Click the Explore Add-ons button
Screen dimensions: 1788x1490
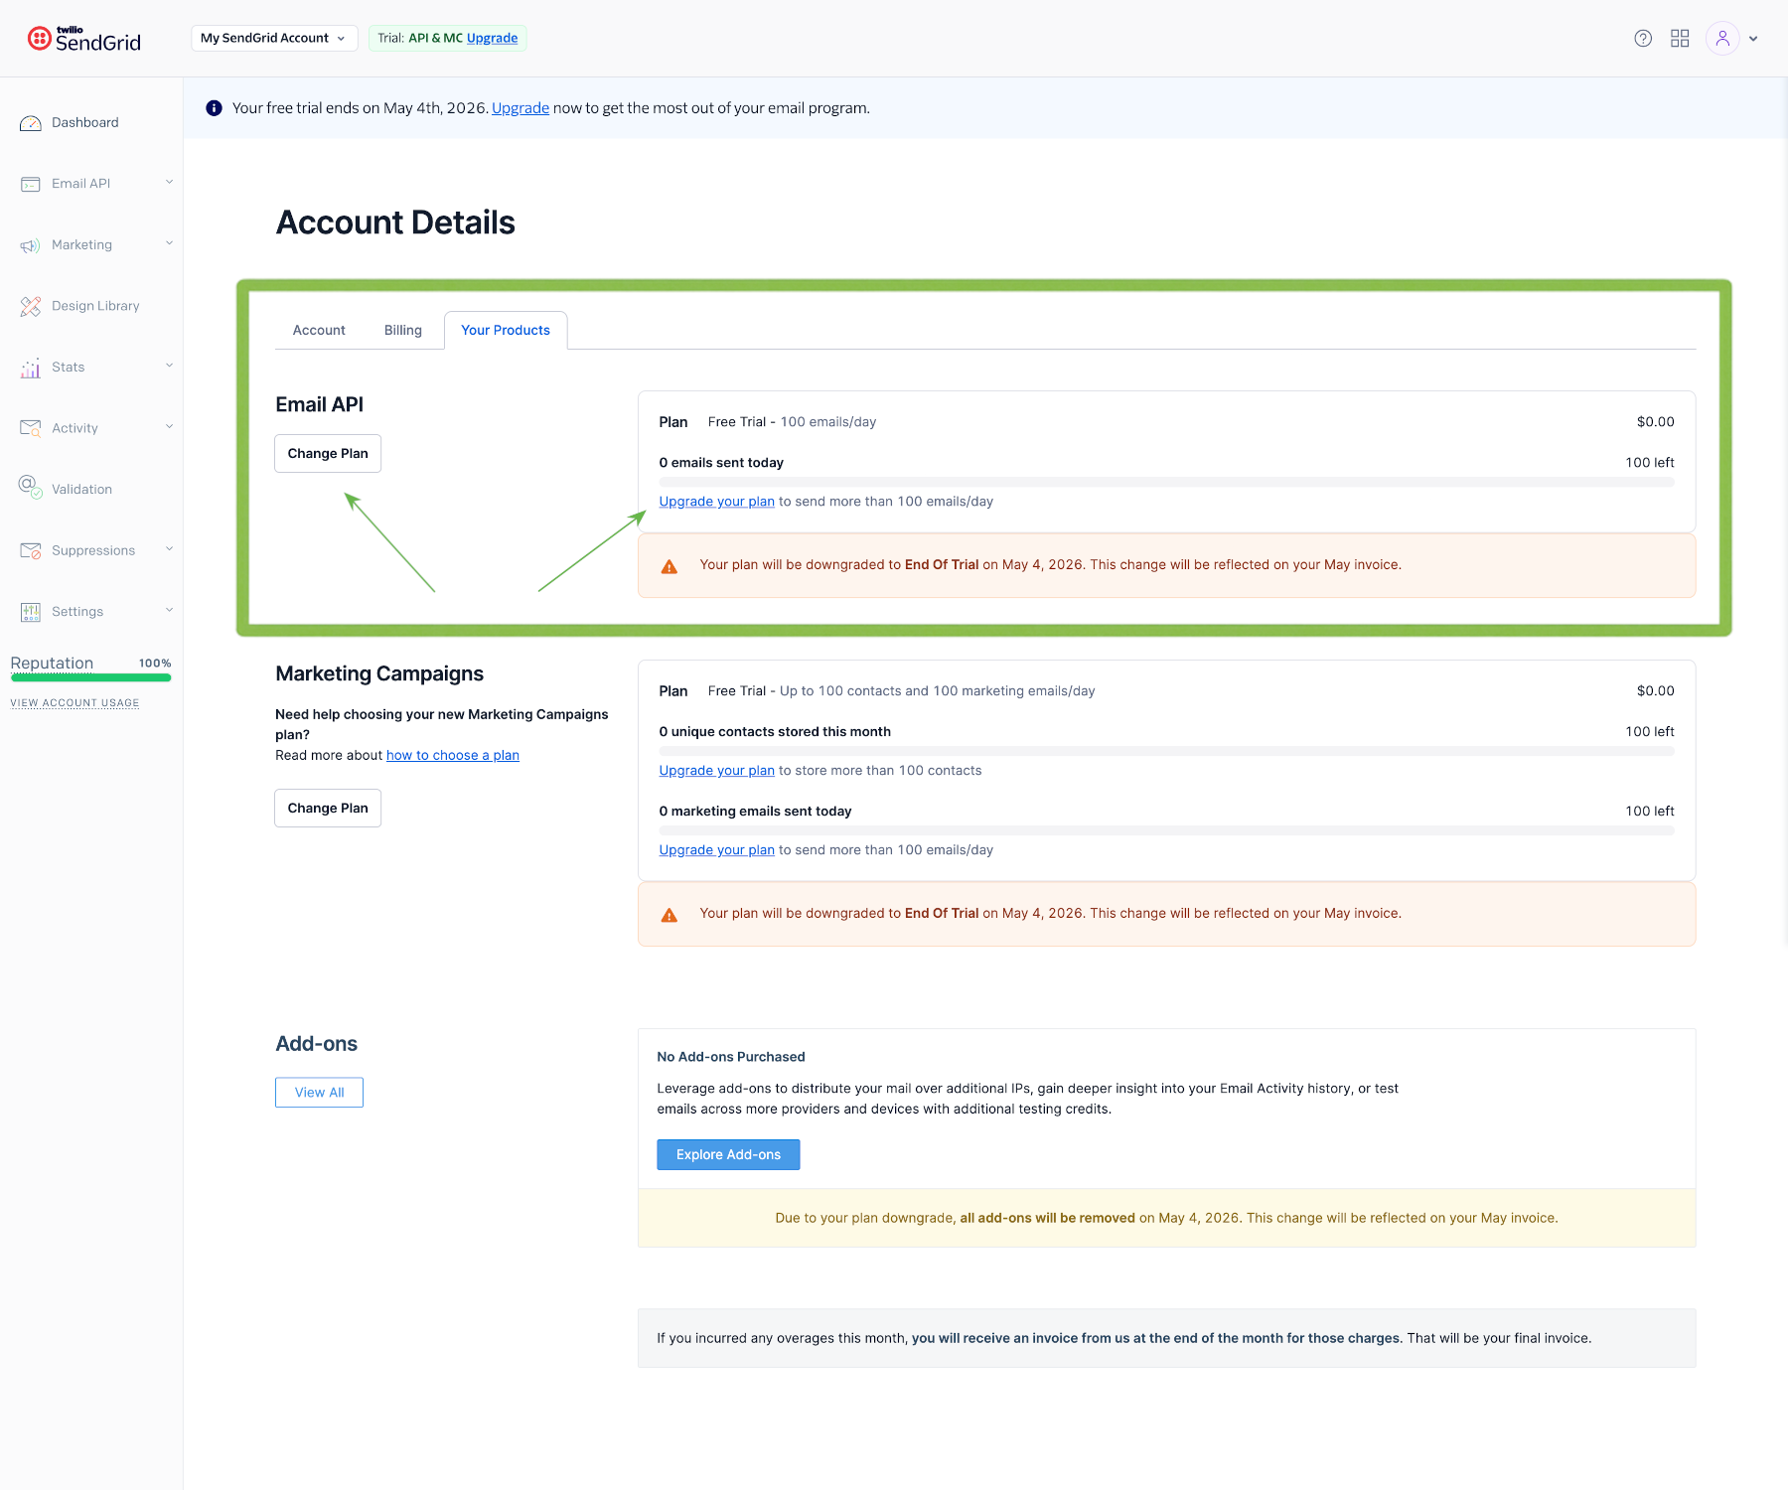tap(728, 1154)
